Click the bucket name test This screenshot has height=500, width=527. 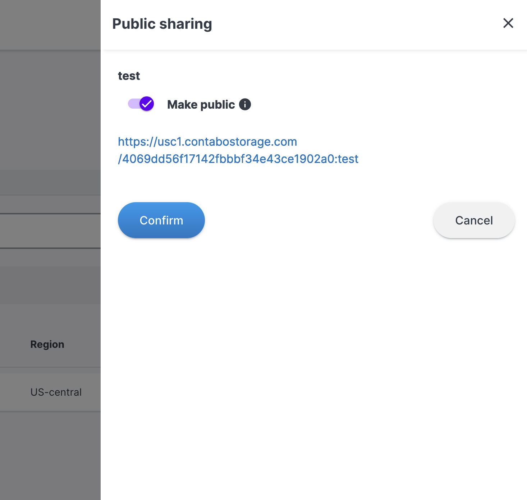point(129,76)
